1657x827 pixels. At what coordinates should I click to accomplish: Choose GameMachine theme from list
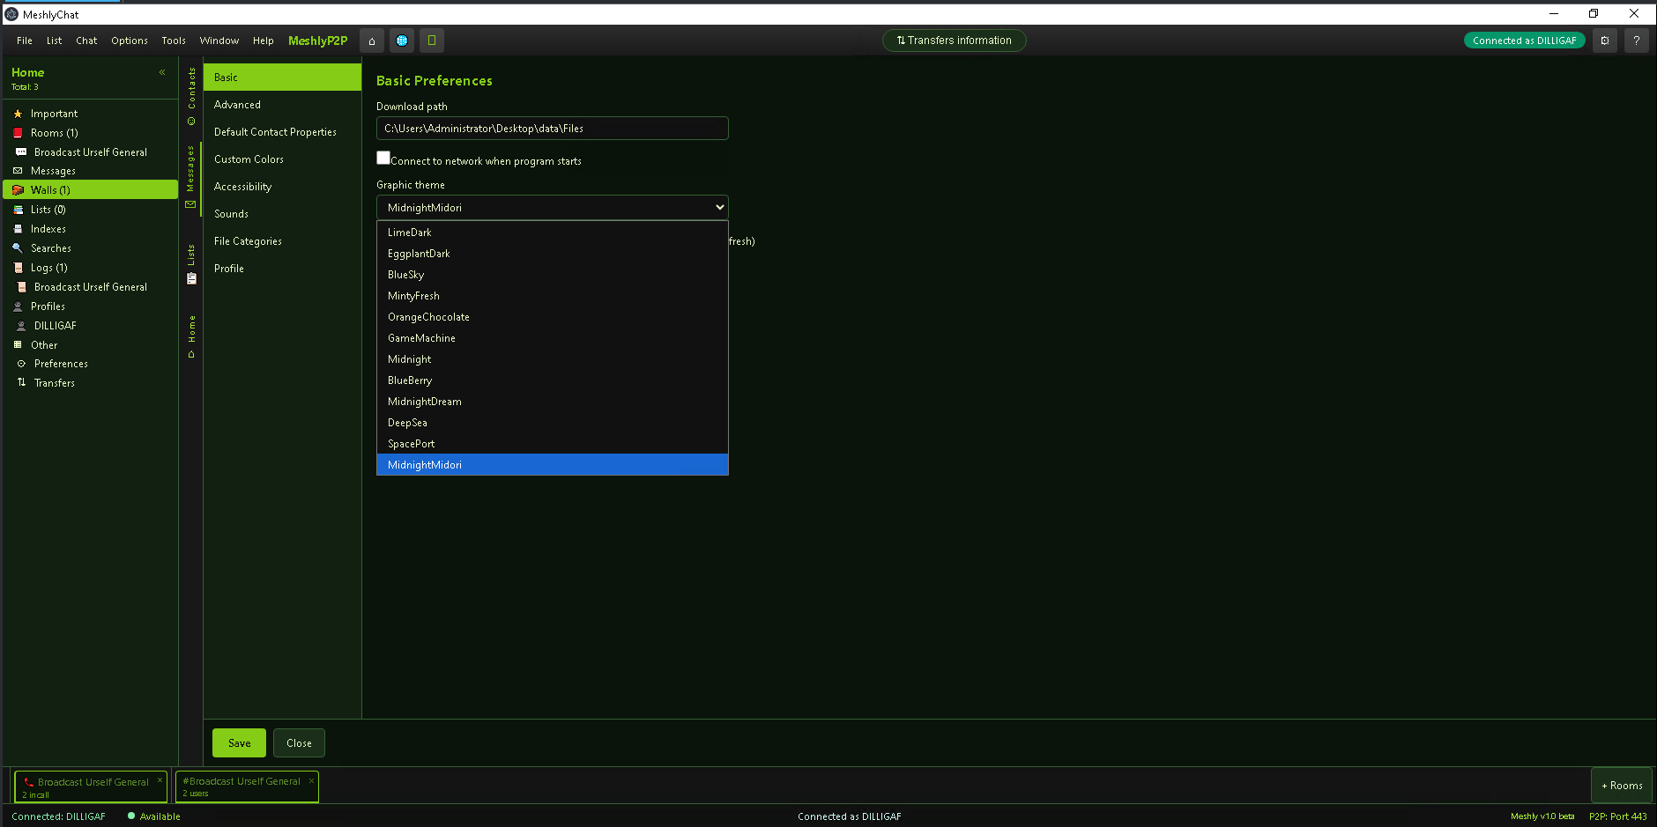pos(553,338)
